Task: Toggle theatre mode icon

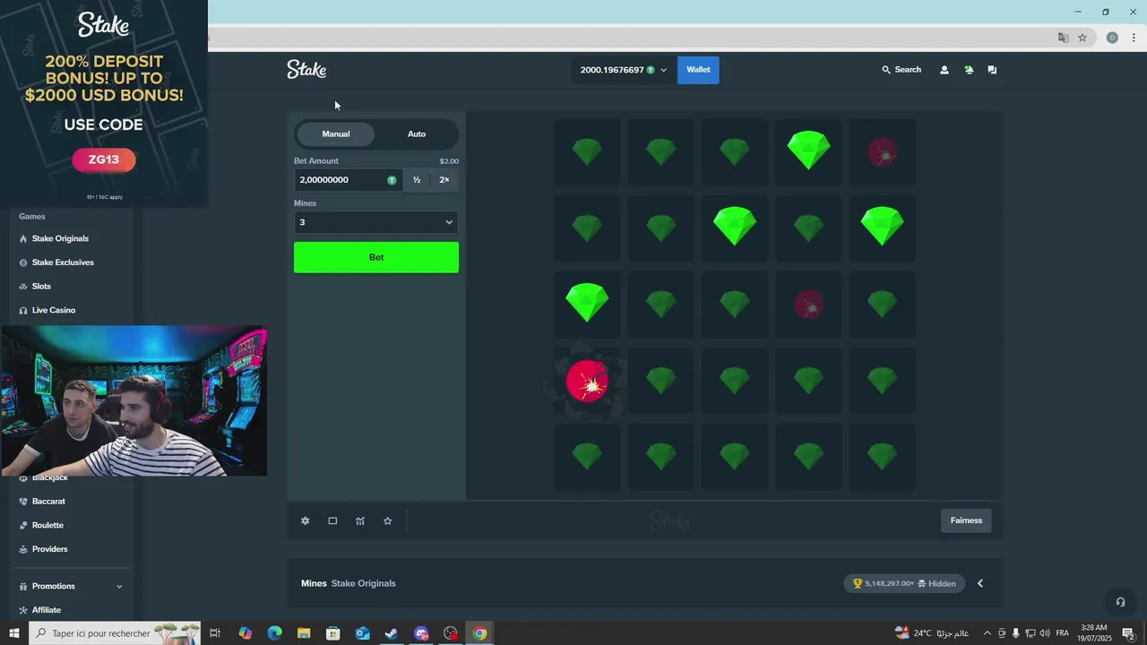Action: (x=332, y=520)
